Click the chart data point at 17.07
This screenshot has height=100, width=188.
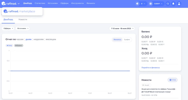(x=90, y=71)
